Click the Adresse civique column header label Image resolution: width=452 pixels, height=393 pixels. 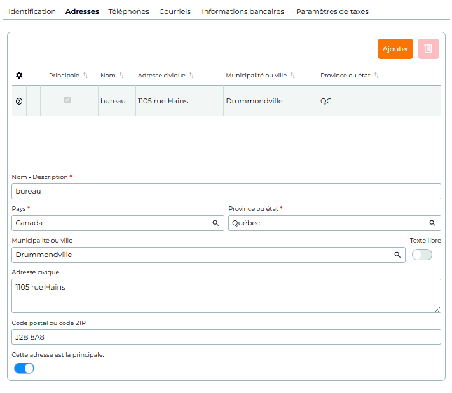click(161, 76)
